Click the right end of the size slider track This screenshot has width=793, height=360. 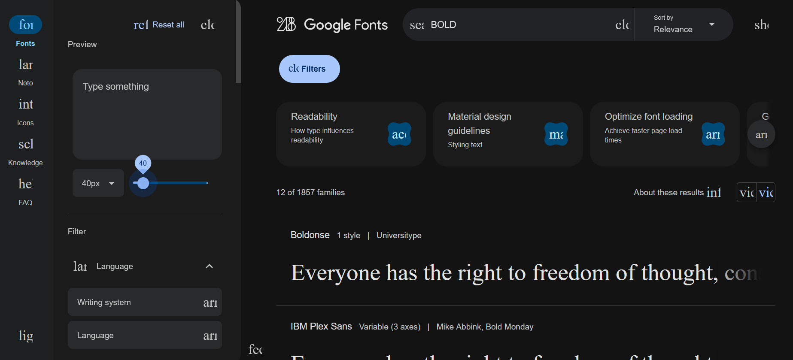coord(207,183)
